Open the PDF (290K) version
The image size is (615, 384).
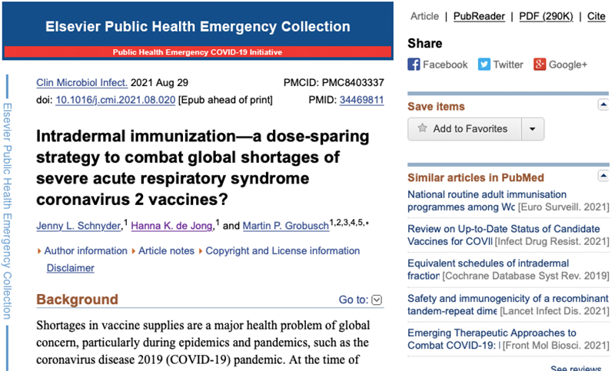click(545, 15)
